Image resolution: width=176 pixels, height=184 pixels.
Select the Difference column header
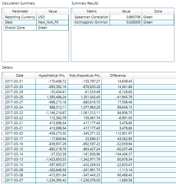(118, 75)
